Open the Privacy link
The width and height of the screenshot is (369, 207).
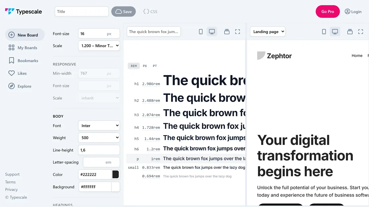pos(12,189)
